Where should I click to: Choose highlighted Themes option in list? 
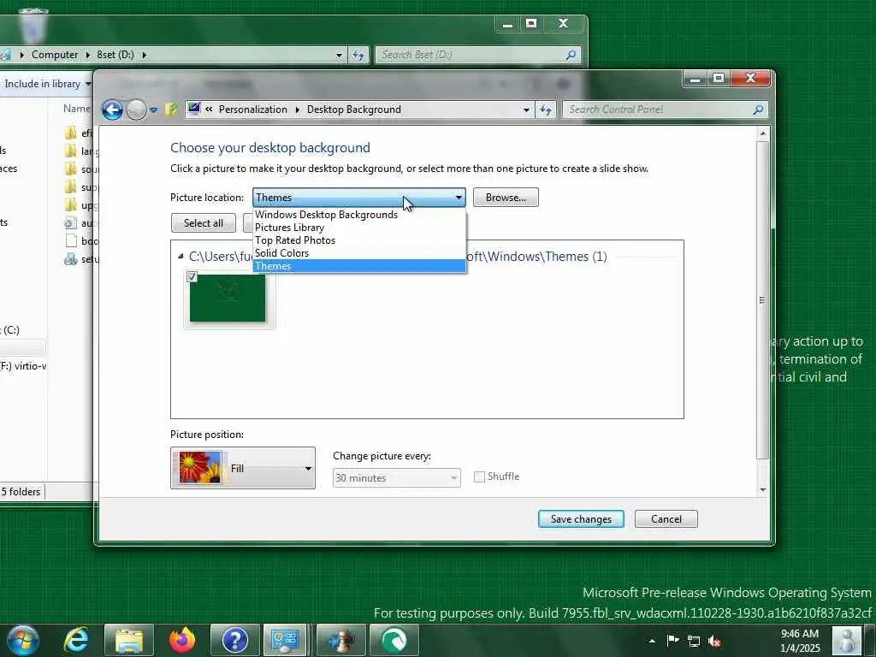pos(358,266)
